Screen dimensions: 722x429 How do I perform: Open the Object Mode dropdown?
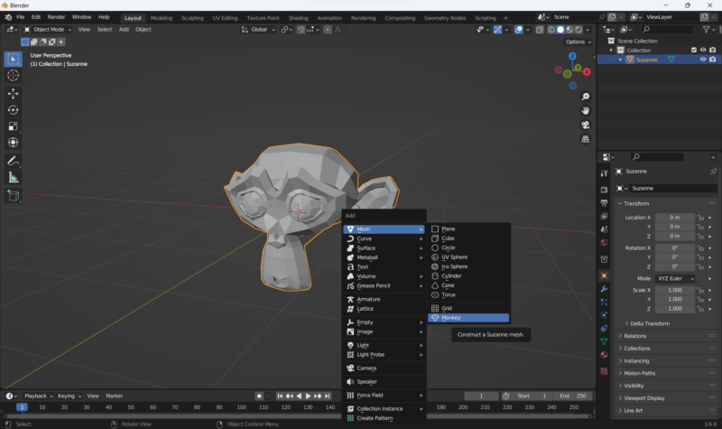click(48, 30)
